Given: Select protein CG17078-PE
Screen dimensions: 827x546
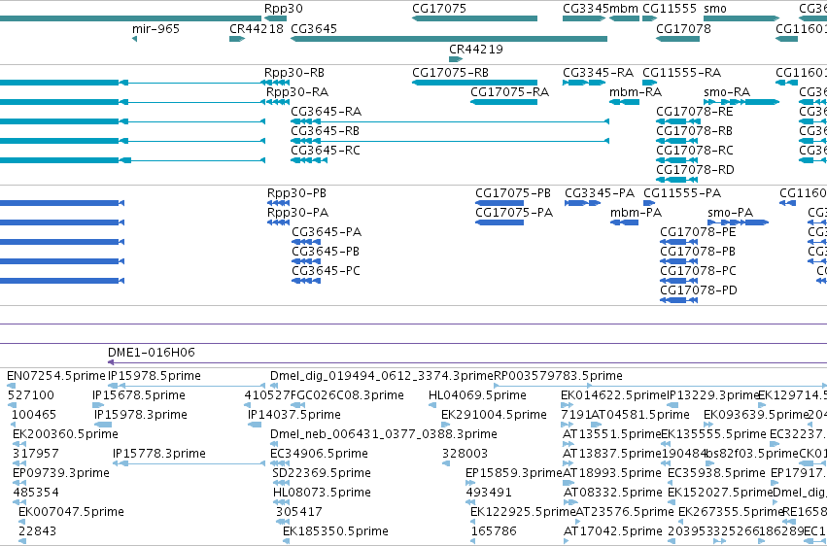Looking at the screenshot, I should [x=698, y=232].
